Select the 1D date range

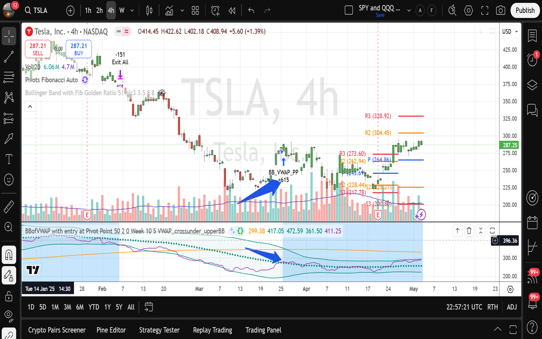31,307
